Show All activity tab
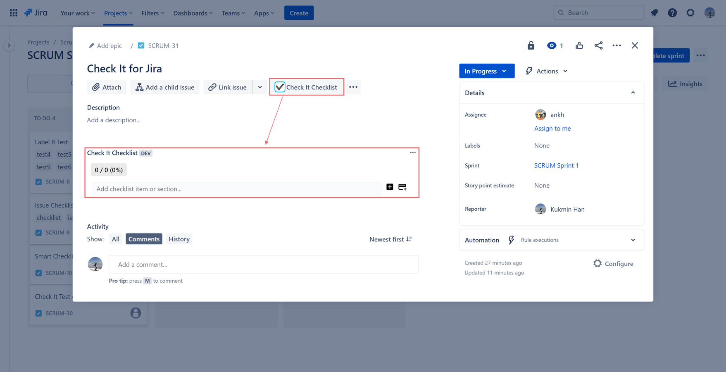 click(x=116, y=239)
